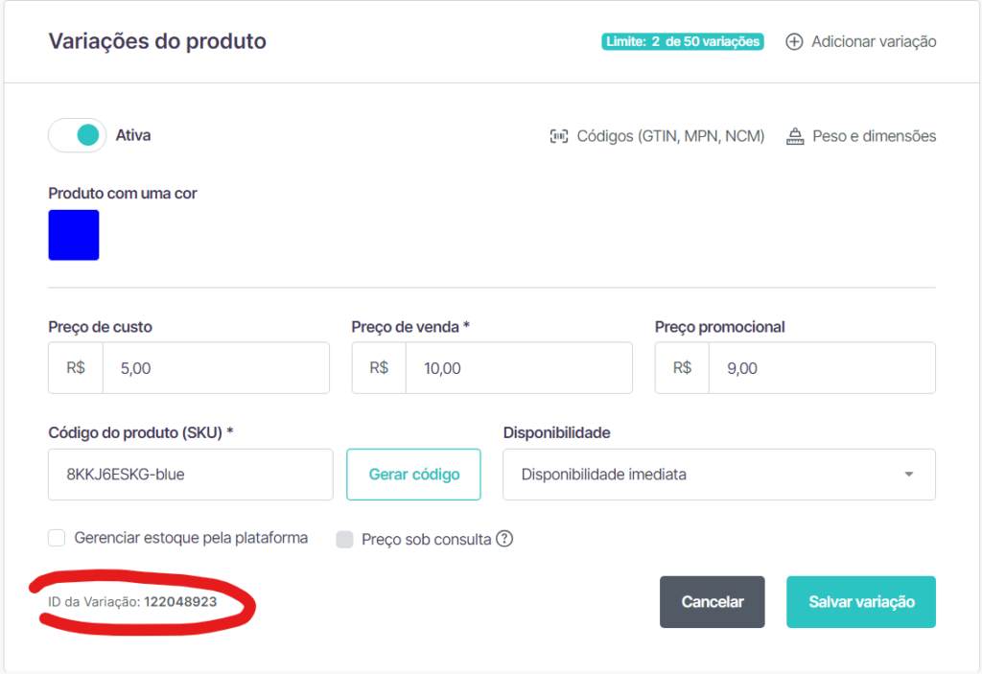The width and height of the screenshot is (982, 674).
Task: Click the R$ prefix in Preço de custo
Action: coord(76,368)
